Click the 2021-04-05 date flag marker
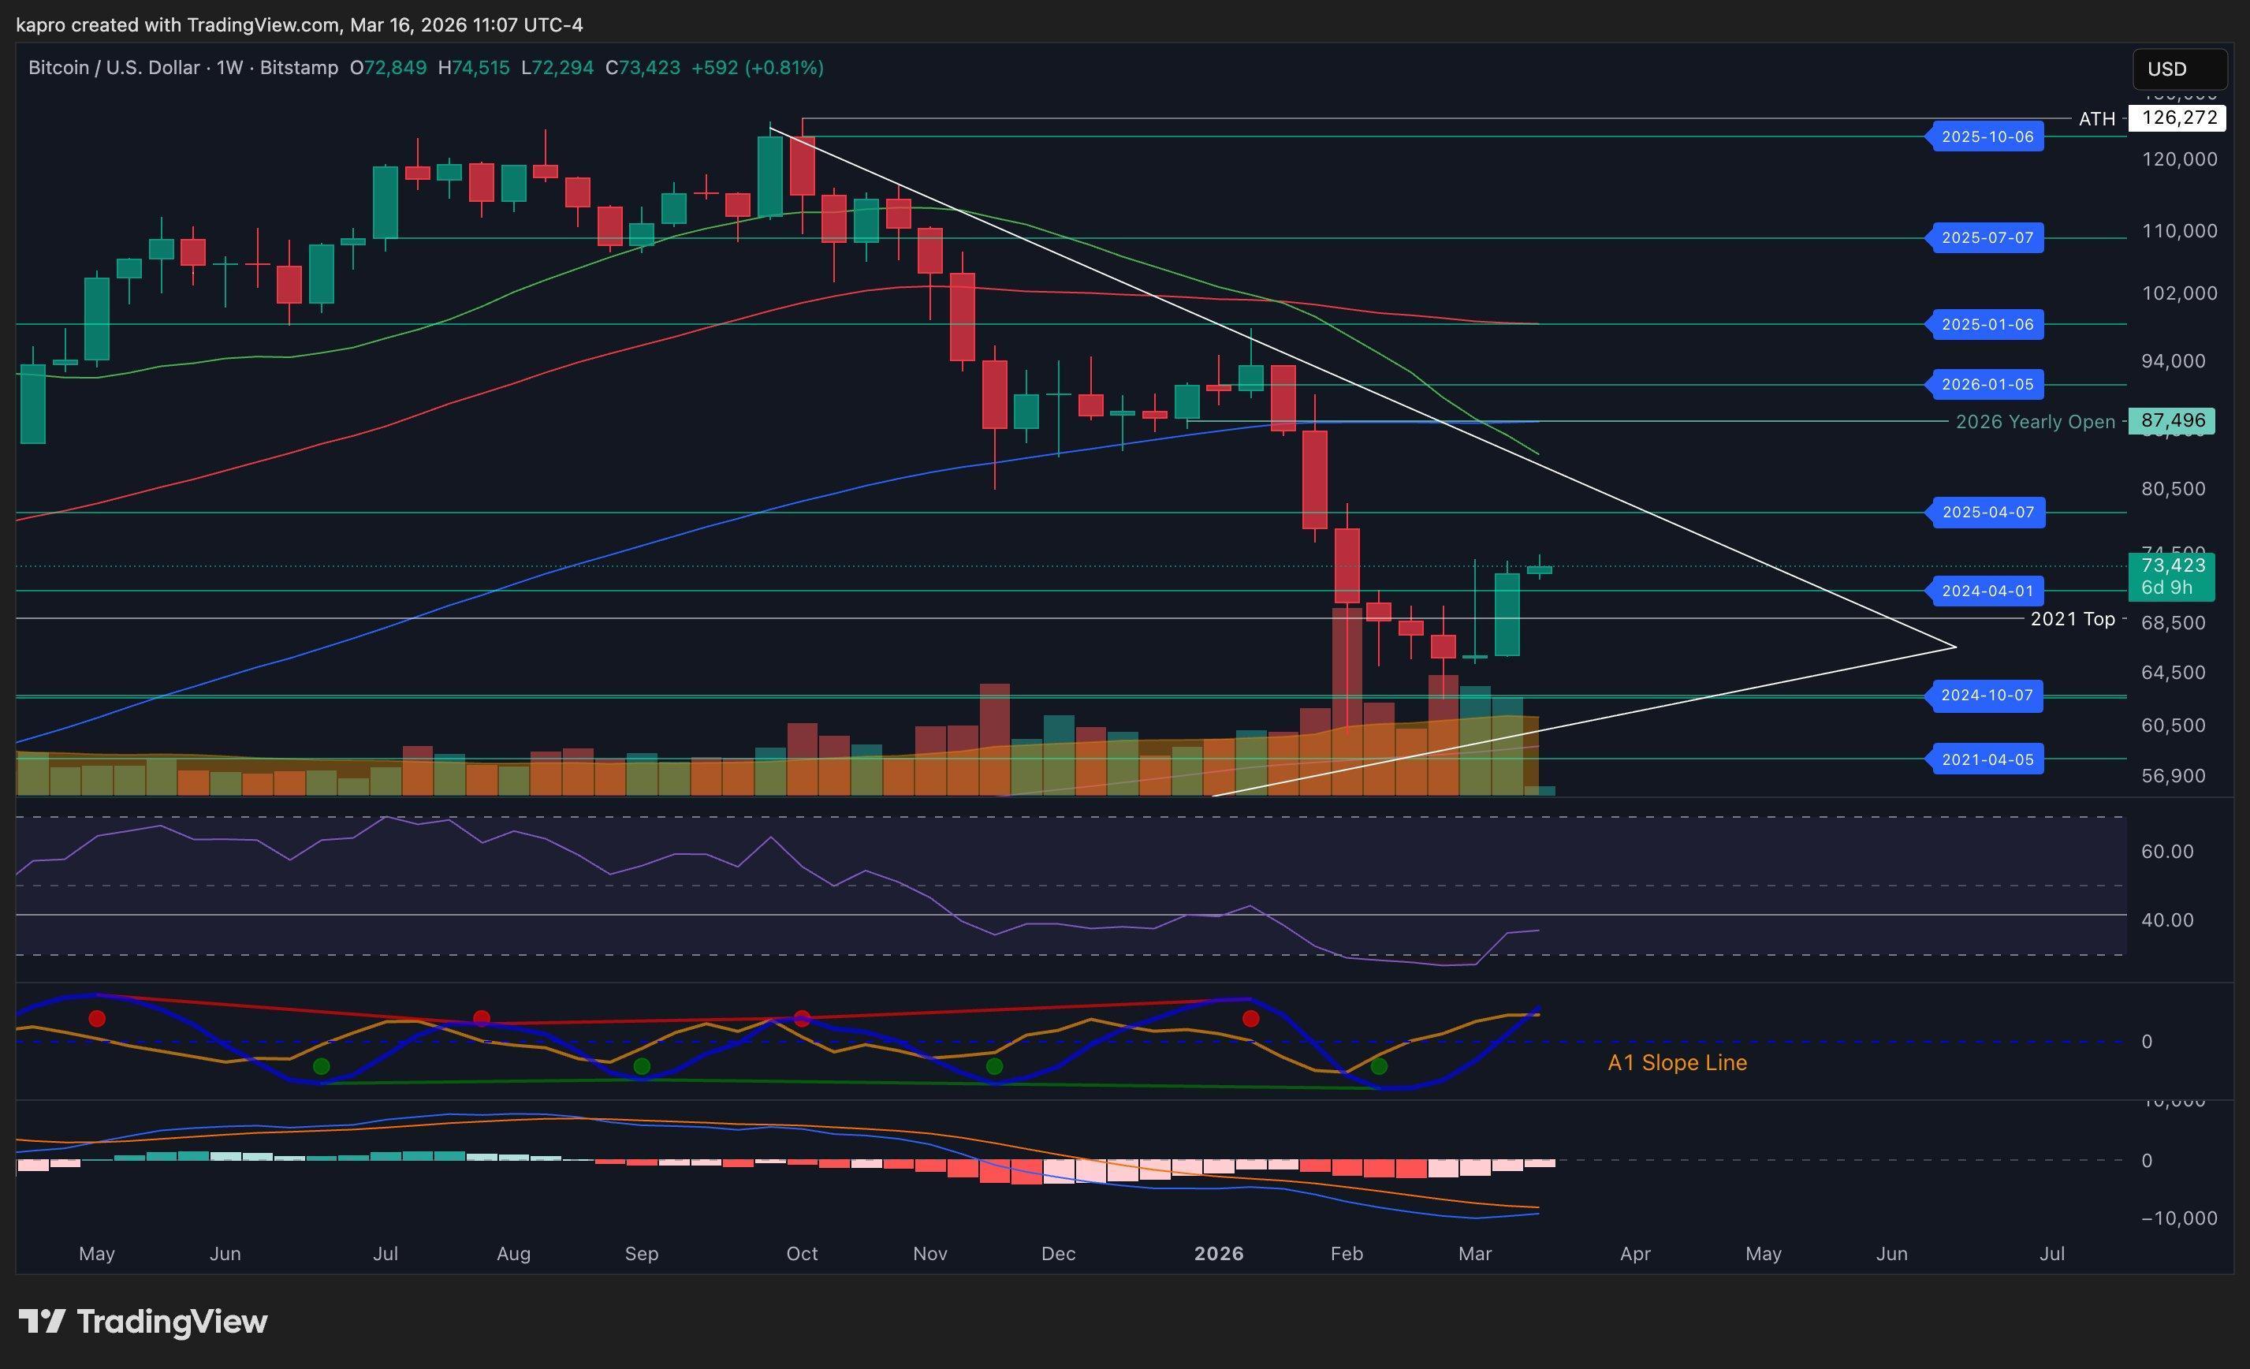The height and width of the screenshot is (1369, 2250). pyautogui.click(x=1986, y=759)
